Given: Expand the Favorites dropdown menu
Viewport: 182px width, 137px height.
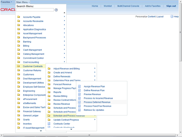Looking at the screenshot, I should point(7,2).
